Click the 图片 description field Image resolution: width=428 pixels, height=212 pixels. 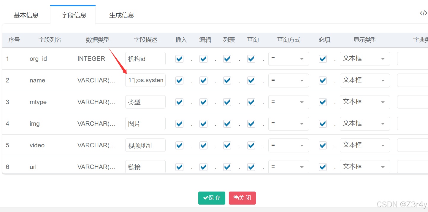coord(145,124)
